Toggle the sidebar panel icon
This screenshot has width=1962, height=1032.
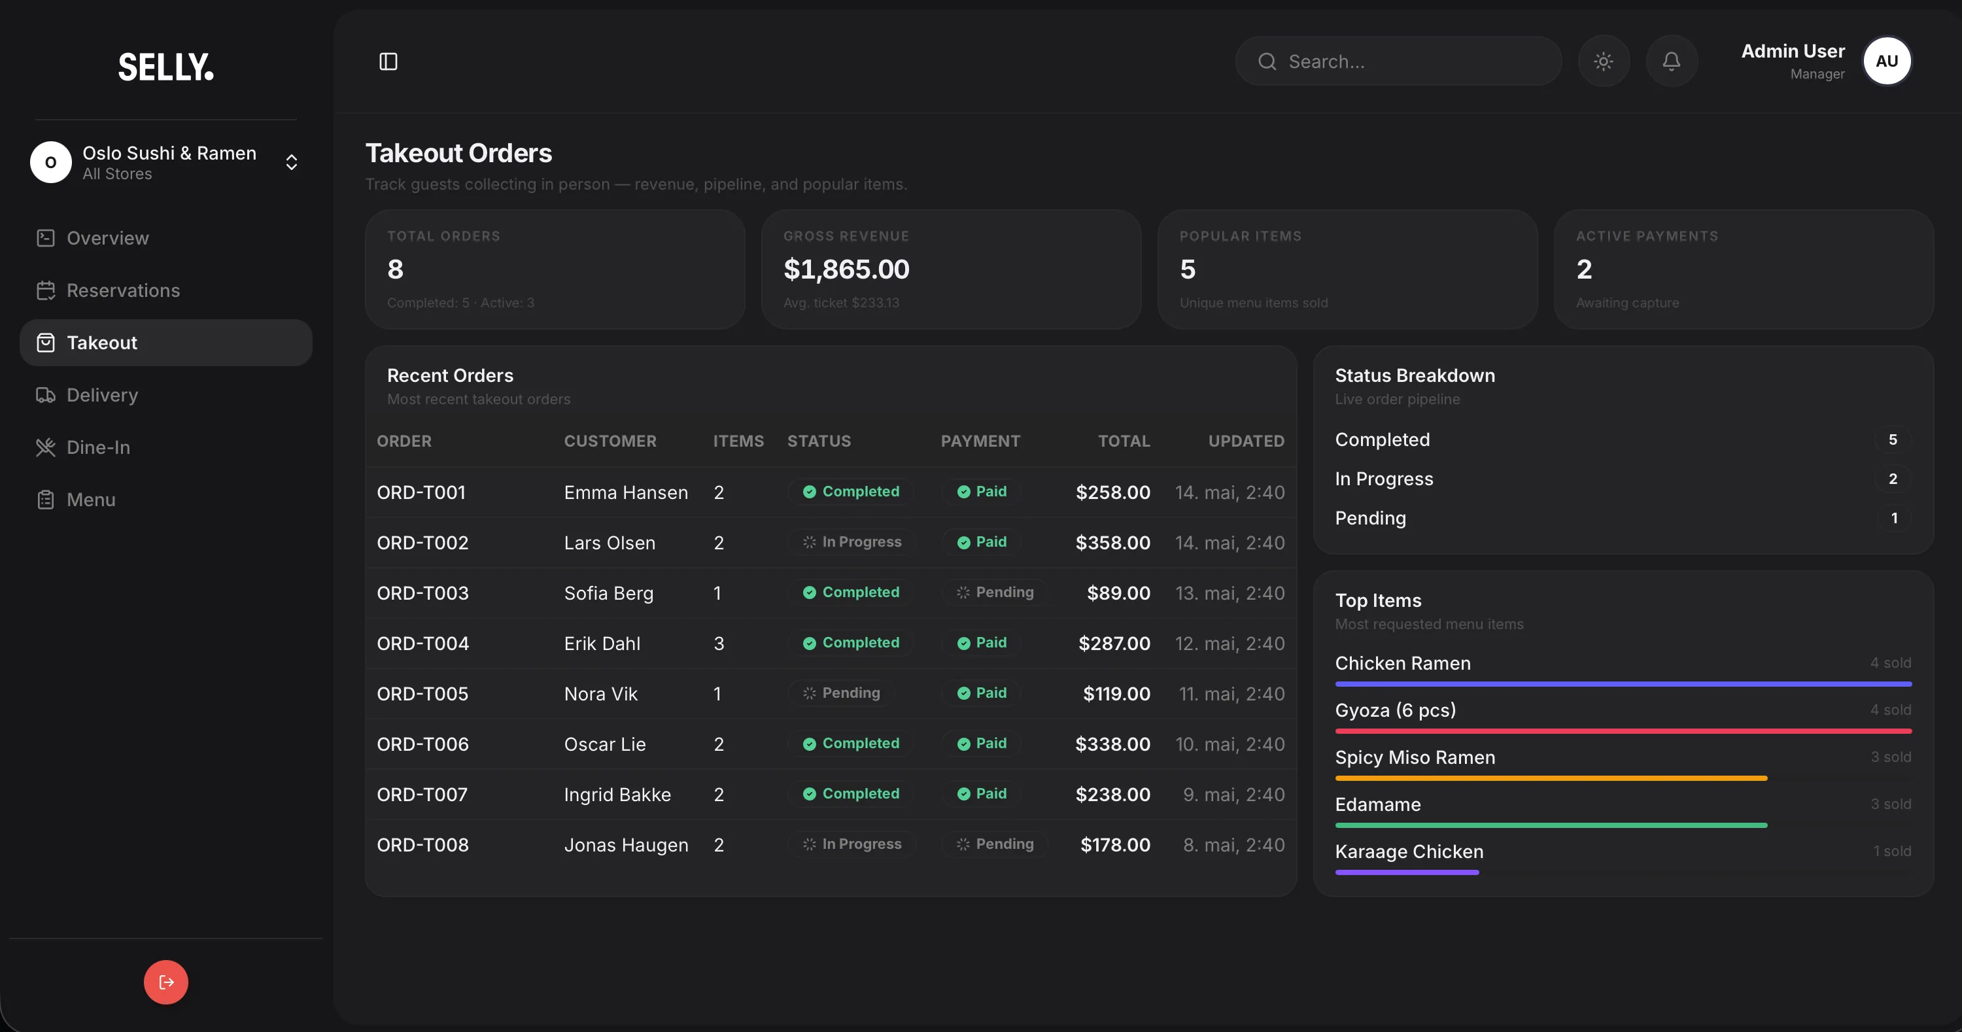(388, 61)
